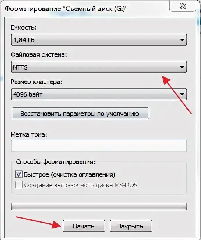Click the Способы форматирования group heading
Image resolution: width=201 pixels, height=240 pixels.
coord(56,162)
